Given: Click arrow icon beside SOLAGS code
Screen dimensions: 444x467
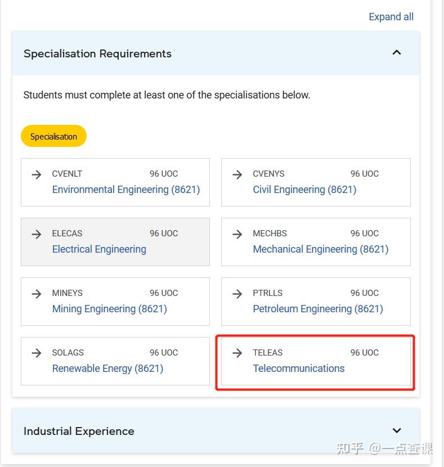Looking at the screenshot, I should pyautogui.click(x=37, y=353).
